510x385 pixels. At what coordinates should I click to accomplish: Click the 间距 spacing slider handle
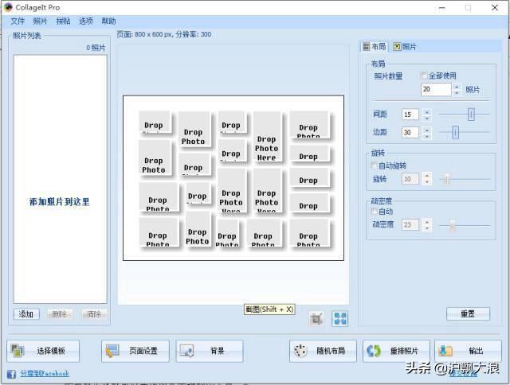pyautogui.click(x=471, y=115)
